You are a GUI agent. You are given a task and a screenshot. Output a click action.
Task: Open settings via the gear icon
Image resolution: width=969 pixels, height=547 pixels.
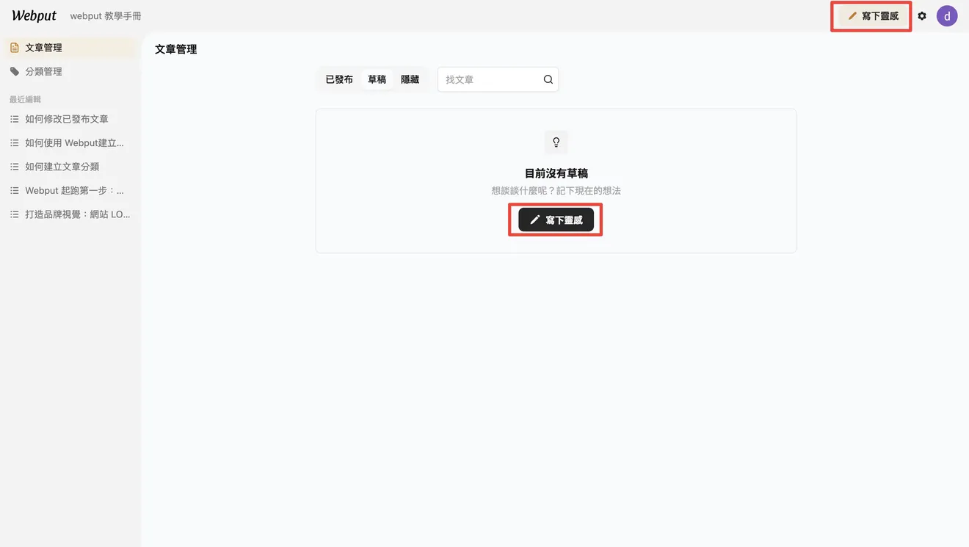coord(922,15)
